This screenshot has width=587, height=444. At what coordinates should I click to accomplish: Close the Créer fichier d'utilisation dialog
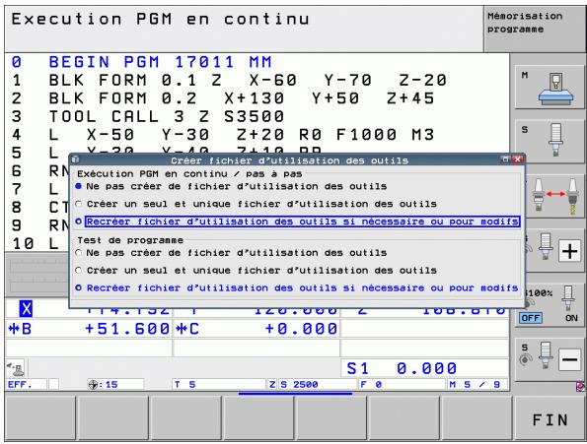(x=518, y=159)
